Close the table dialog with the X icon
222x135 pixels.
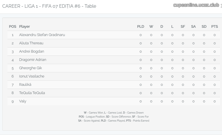221,6
